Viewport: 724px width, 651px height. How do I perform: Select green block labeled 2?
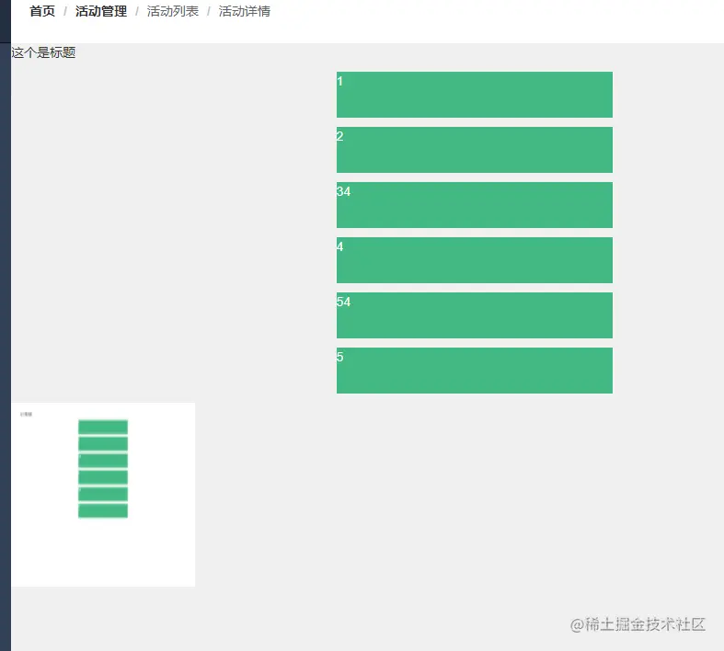point(474,150)
